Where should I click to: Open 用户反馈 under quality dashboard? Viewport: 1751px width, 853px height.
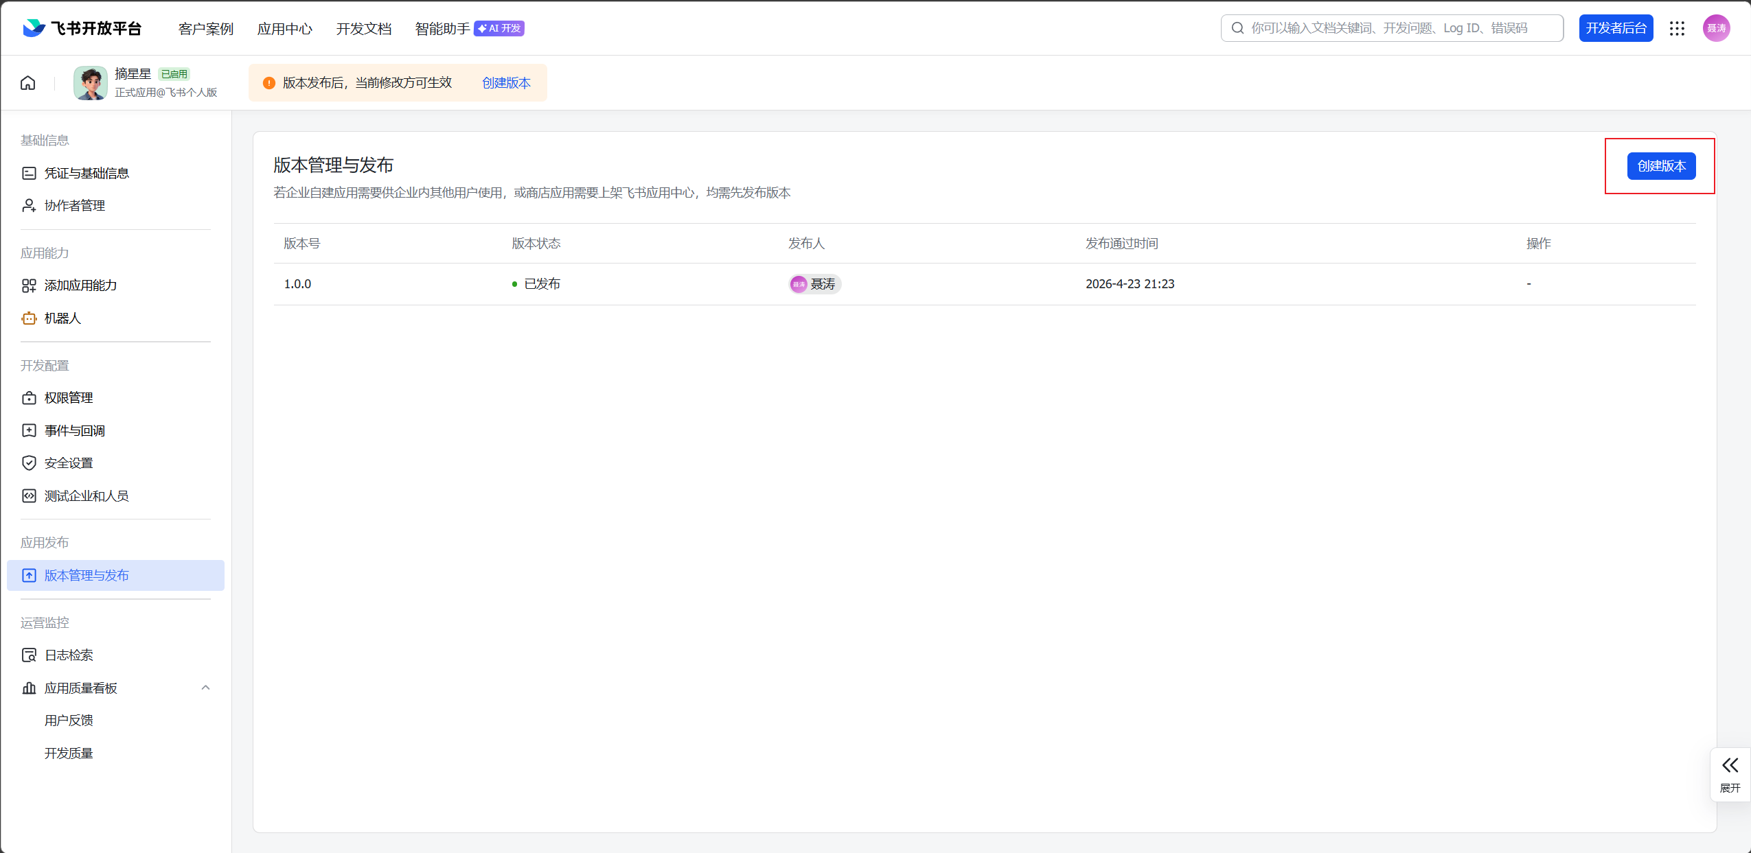click(69, 721)
